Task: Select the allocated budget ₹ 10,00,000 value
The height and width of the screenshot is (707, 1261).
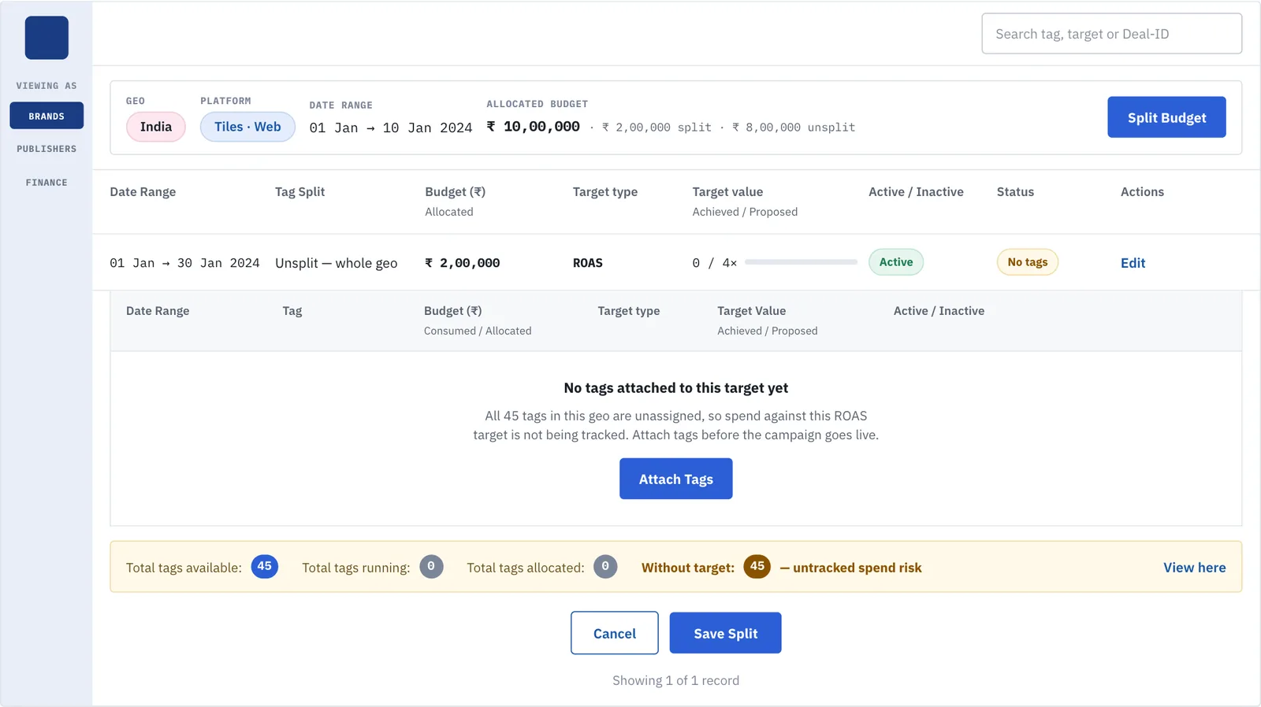Action: tap(534, 127)
